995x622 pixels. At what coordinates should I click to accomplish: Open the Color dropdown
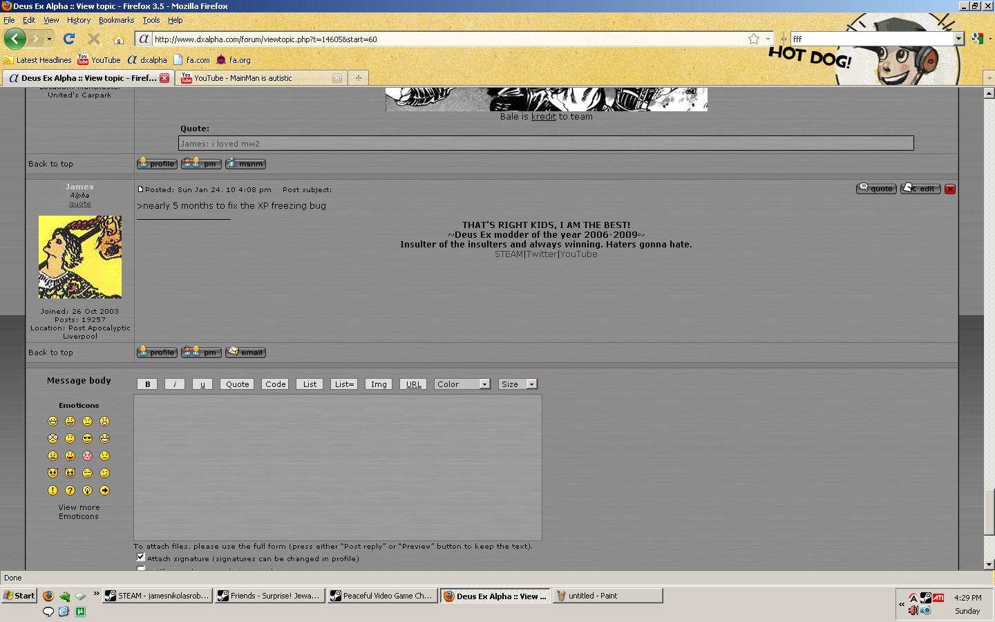[x=462, y=384]
